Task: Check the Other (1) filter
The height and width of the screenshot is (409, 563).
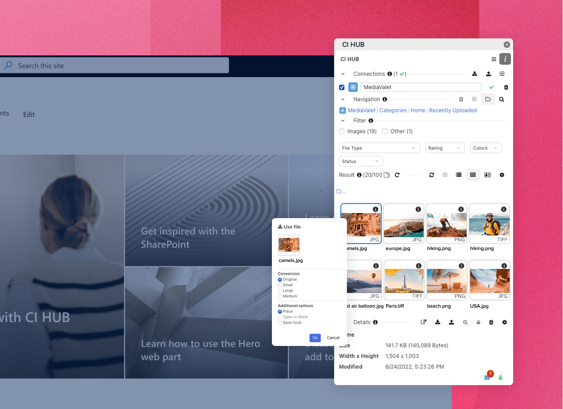Action: pos(385,131)
